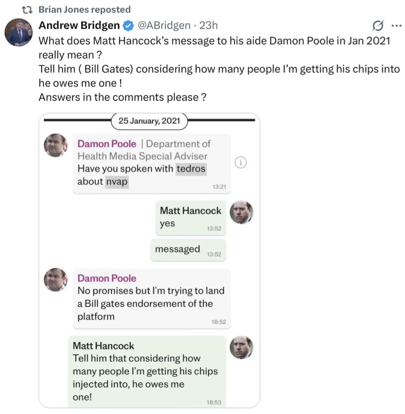Click Matt Hancock's avatar beside the "yes" reply
The width and height of the screenshot is (405, 414).
point(241,213)
